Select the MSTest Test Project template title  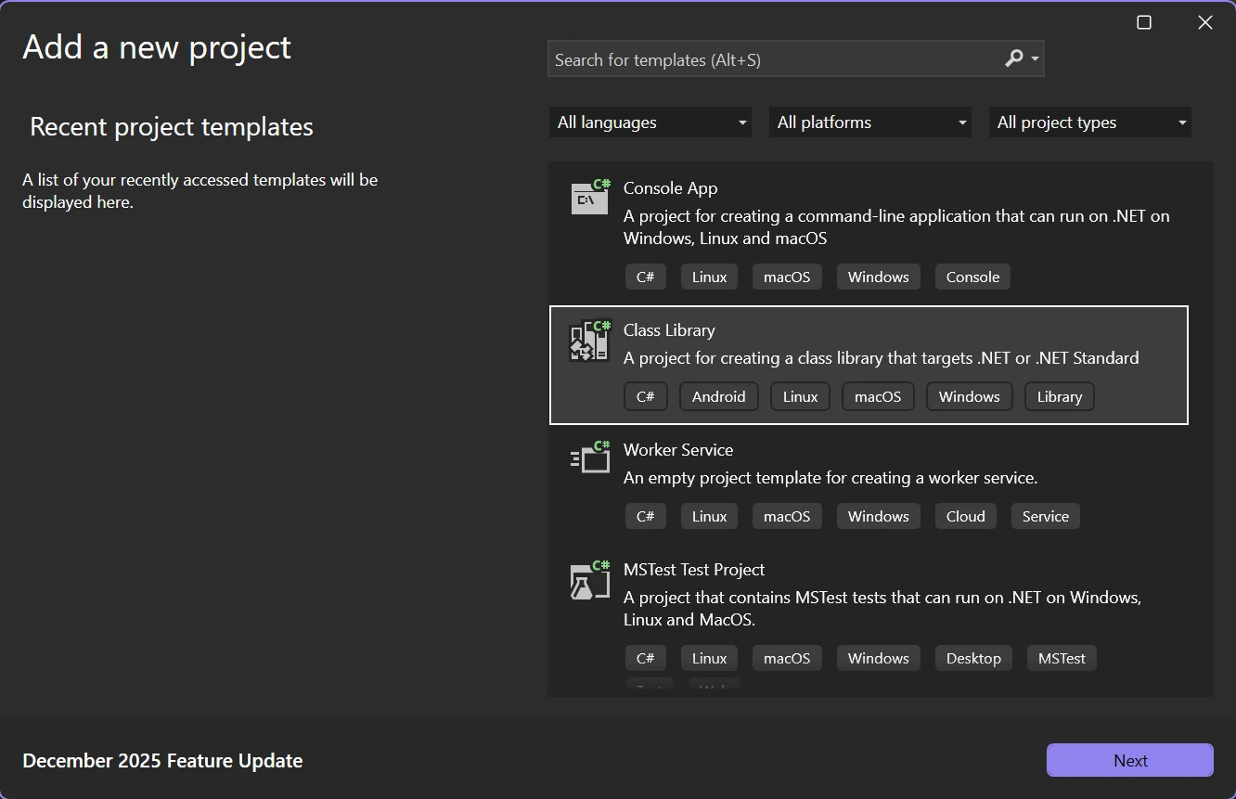694,569
